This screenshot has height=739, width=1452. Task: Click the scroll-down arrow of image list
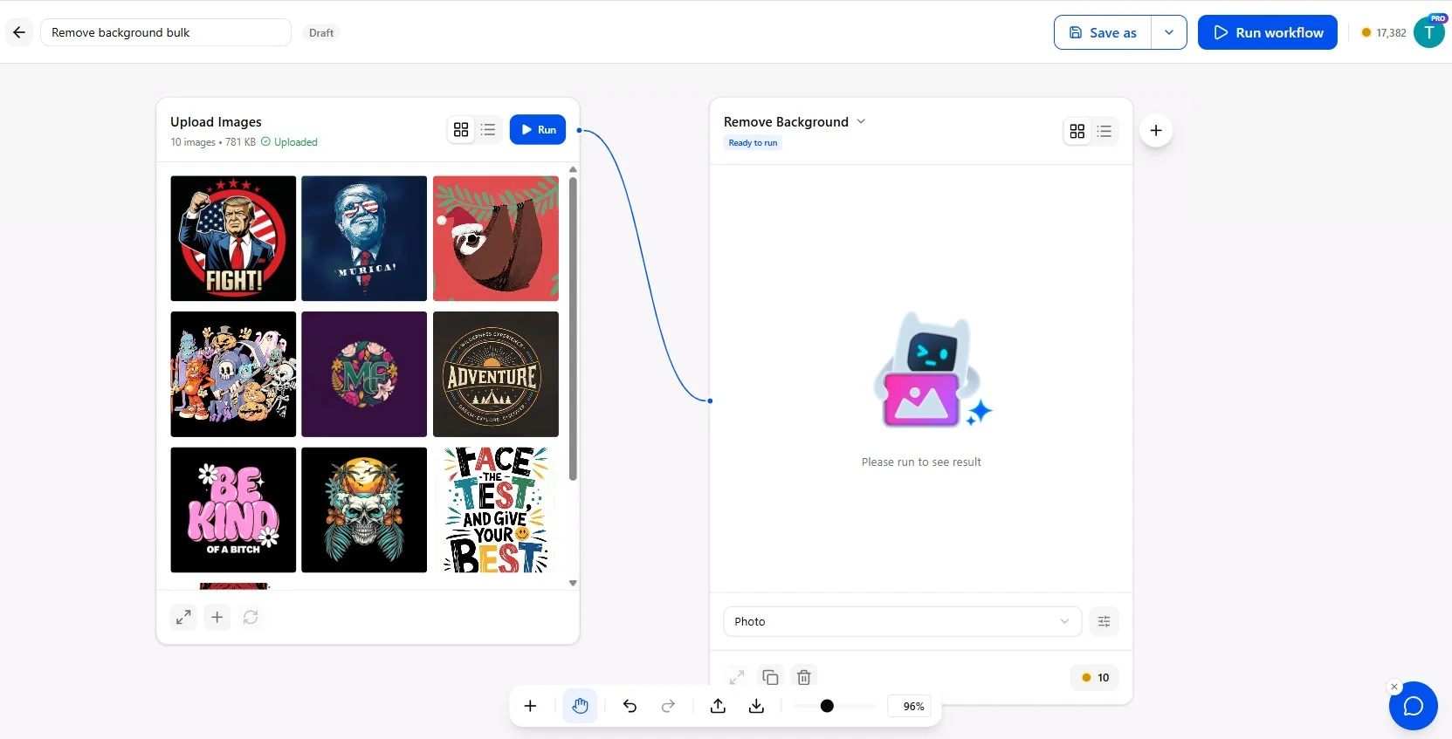(573, 583)
